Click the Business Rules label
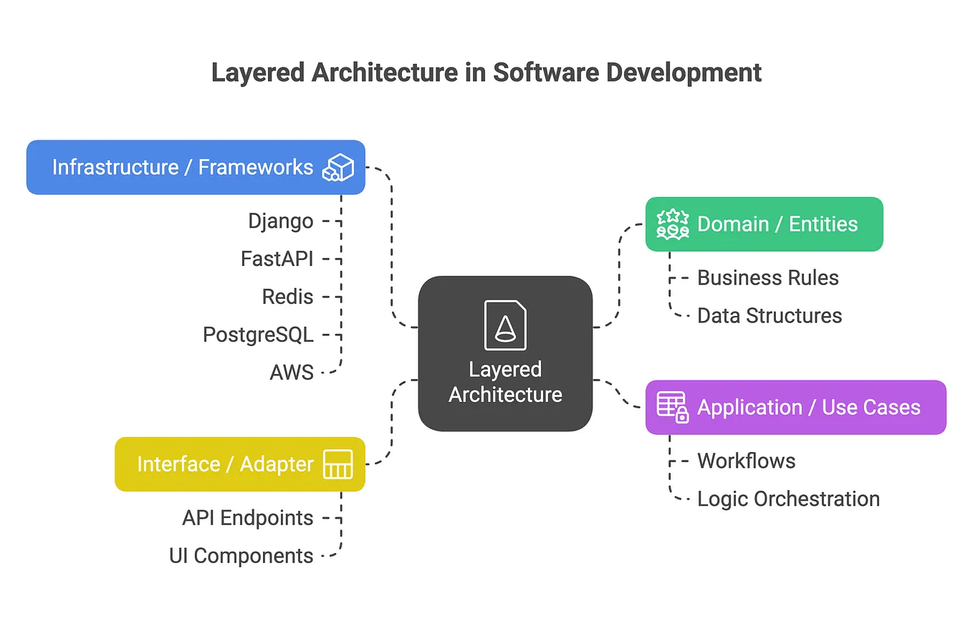Image resolution: width=973 pixels, height=619 pixels. click(767, 278)
